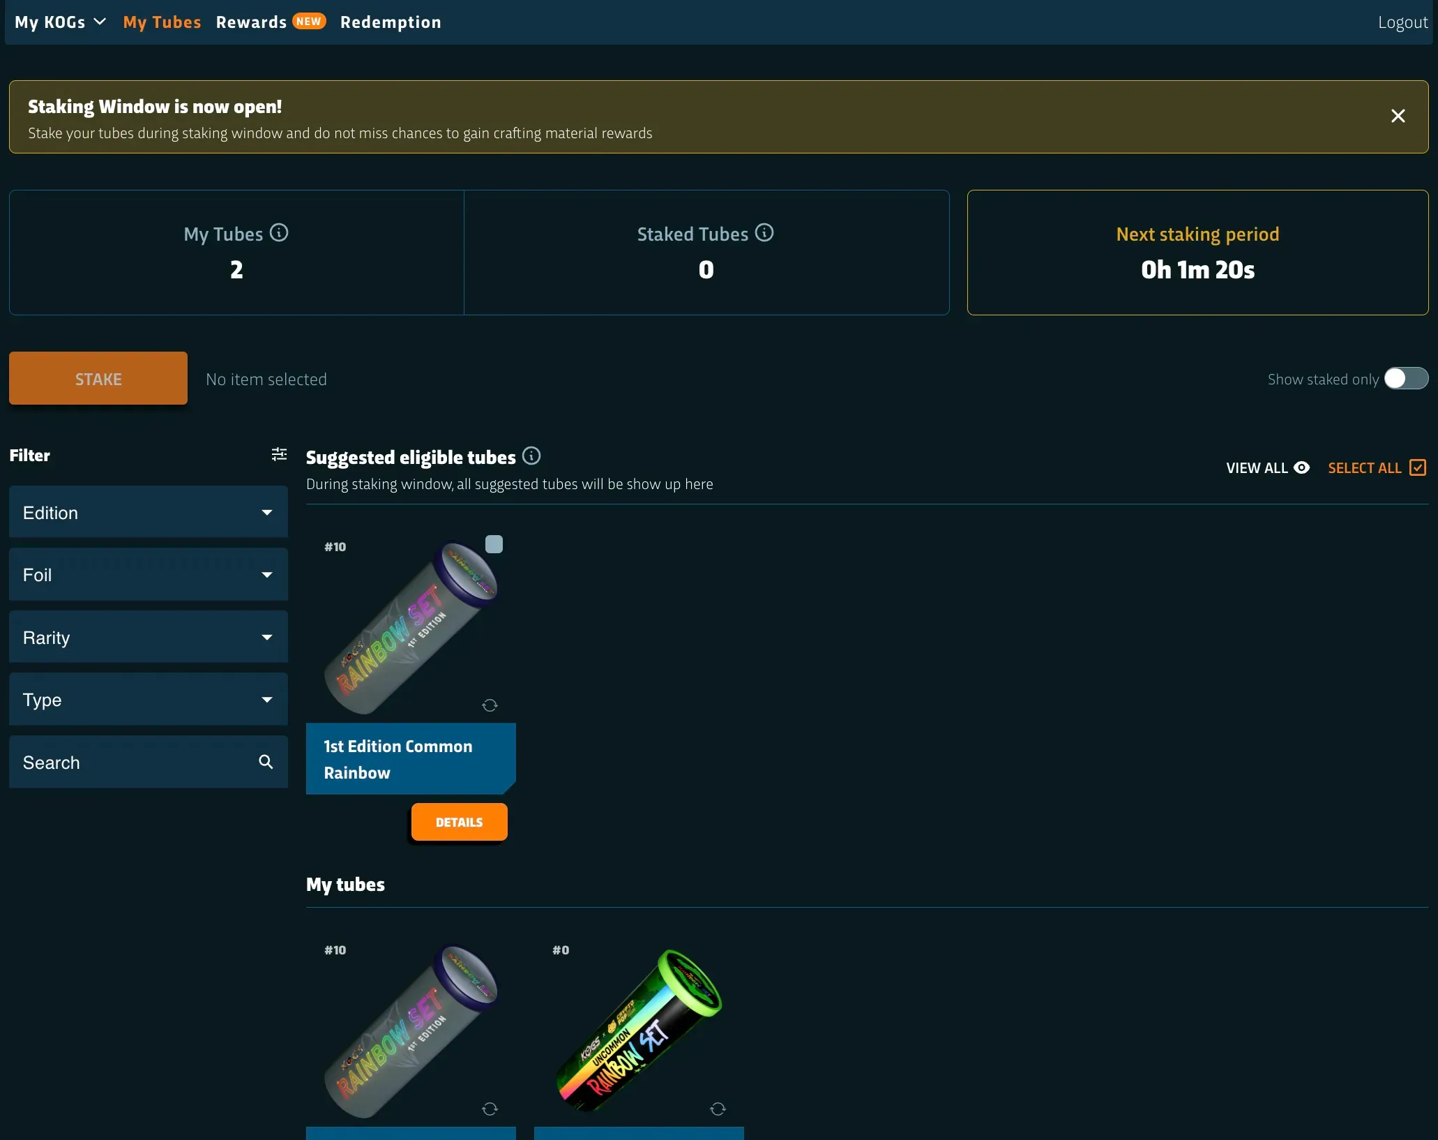Click the magnifier icon in the Search field
The image size is (1438, 1140).
266,762
